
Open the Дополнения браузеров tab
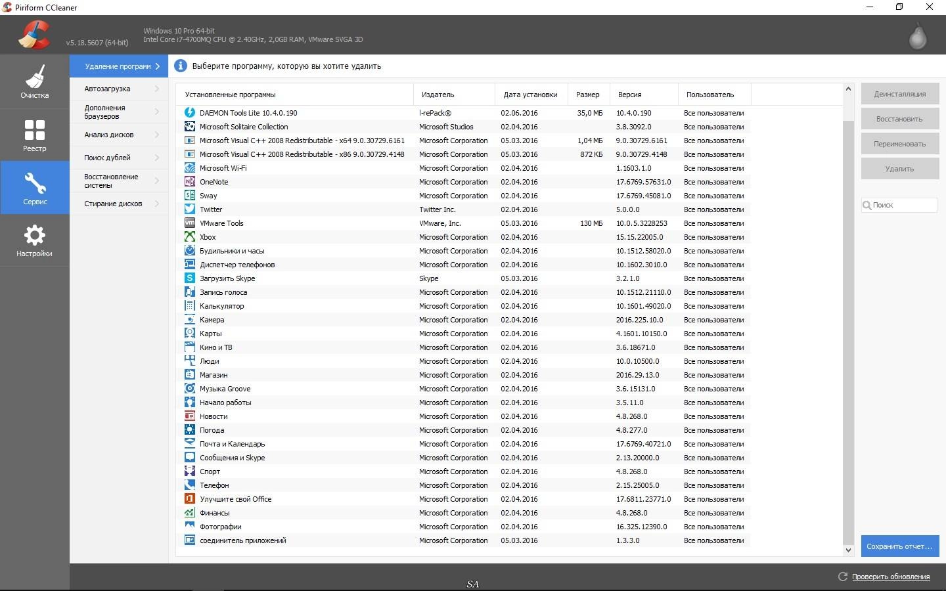click(x=119, y=112)
